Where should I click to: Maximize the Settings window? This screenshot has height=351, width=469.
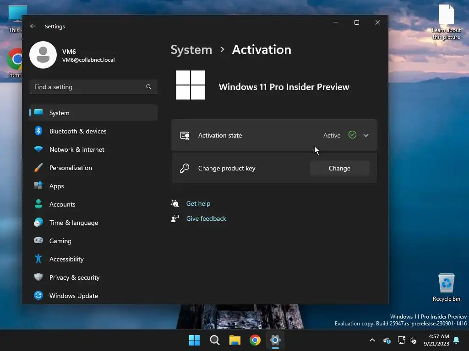[356, 22]
